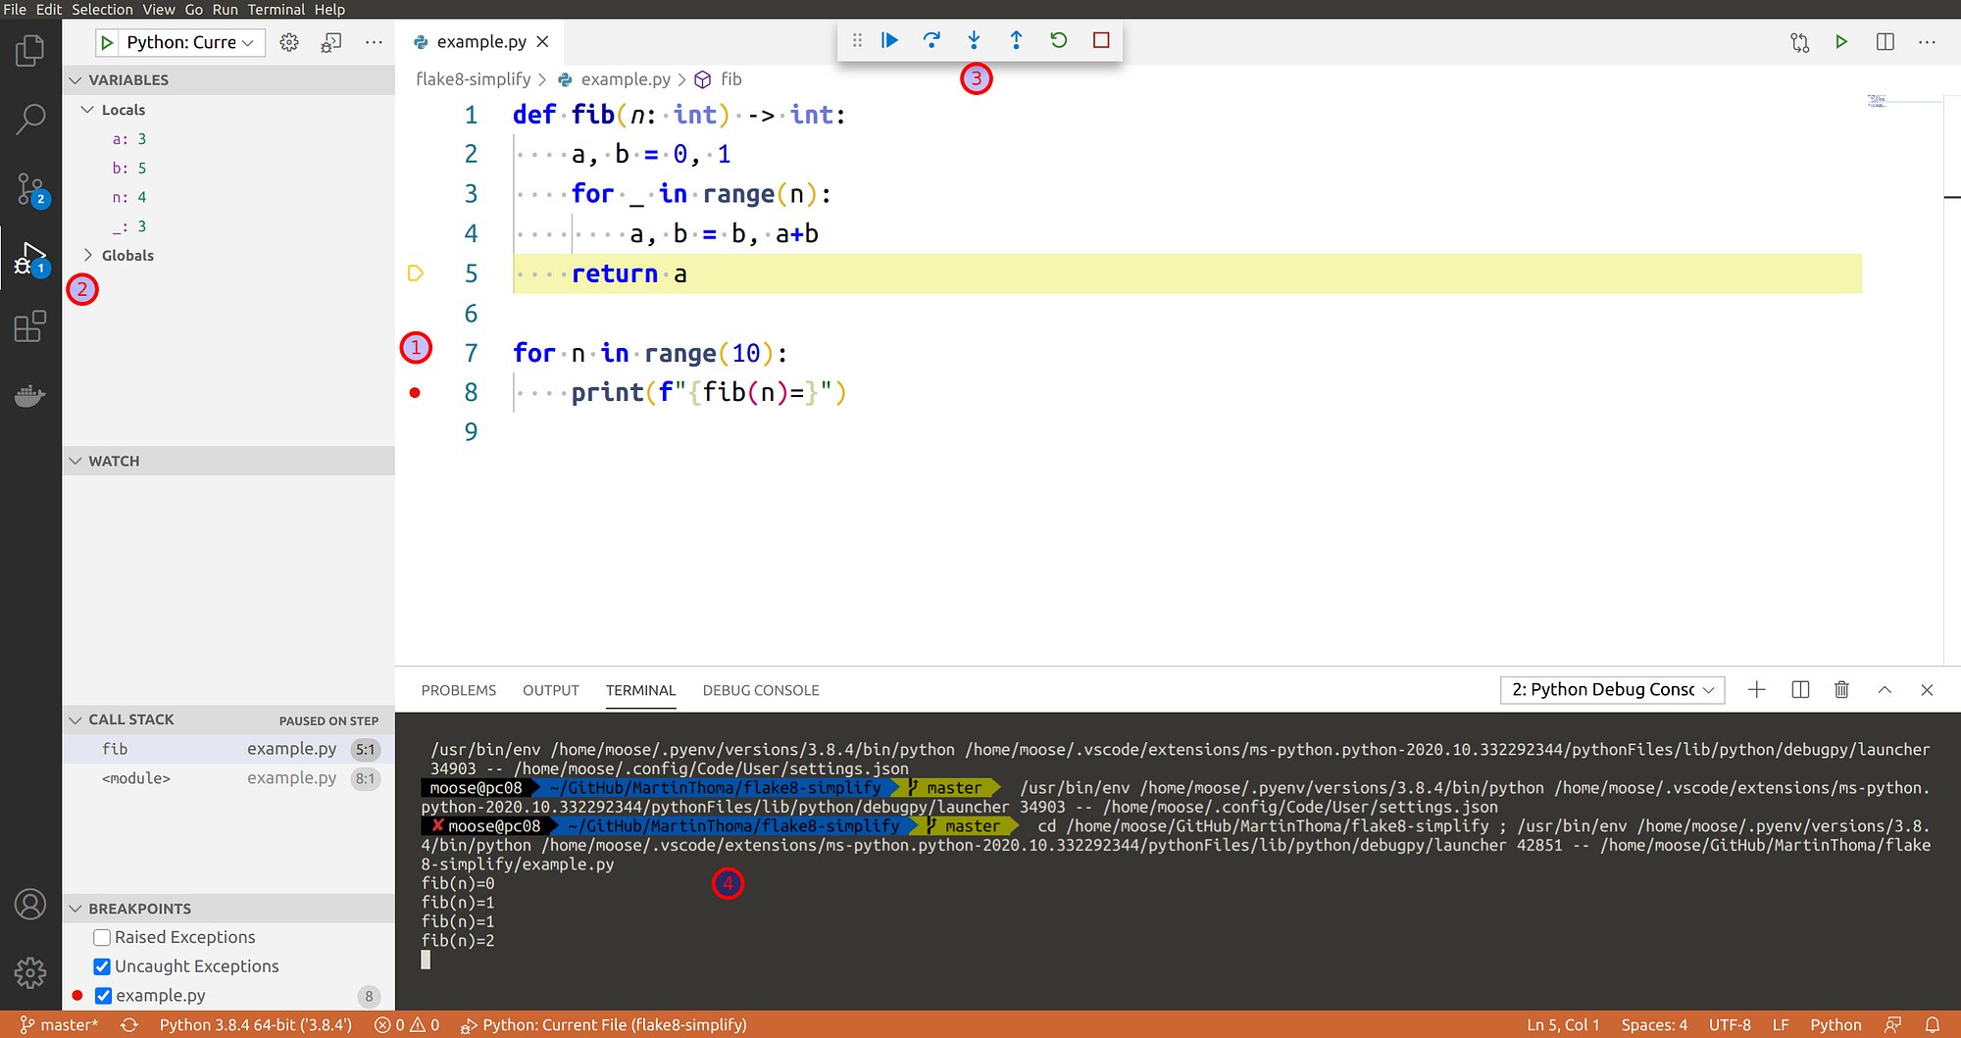Image resolution: width=1961 pixels, height=1038 pixels.
Task: Switch to the OUTPUT panel tab
Action: [551, 691]
